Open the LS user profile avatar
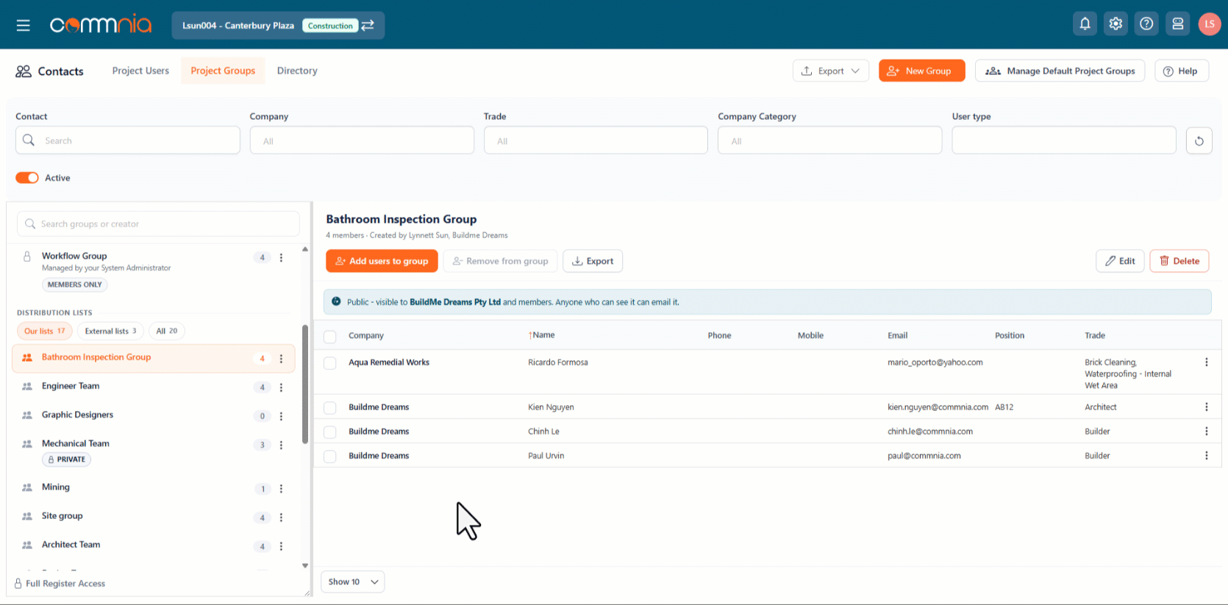 [x=1210, y=24]
